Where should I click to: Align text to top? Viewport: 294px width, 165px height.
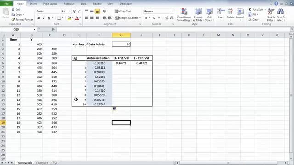coord(86,11)
